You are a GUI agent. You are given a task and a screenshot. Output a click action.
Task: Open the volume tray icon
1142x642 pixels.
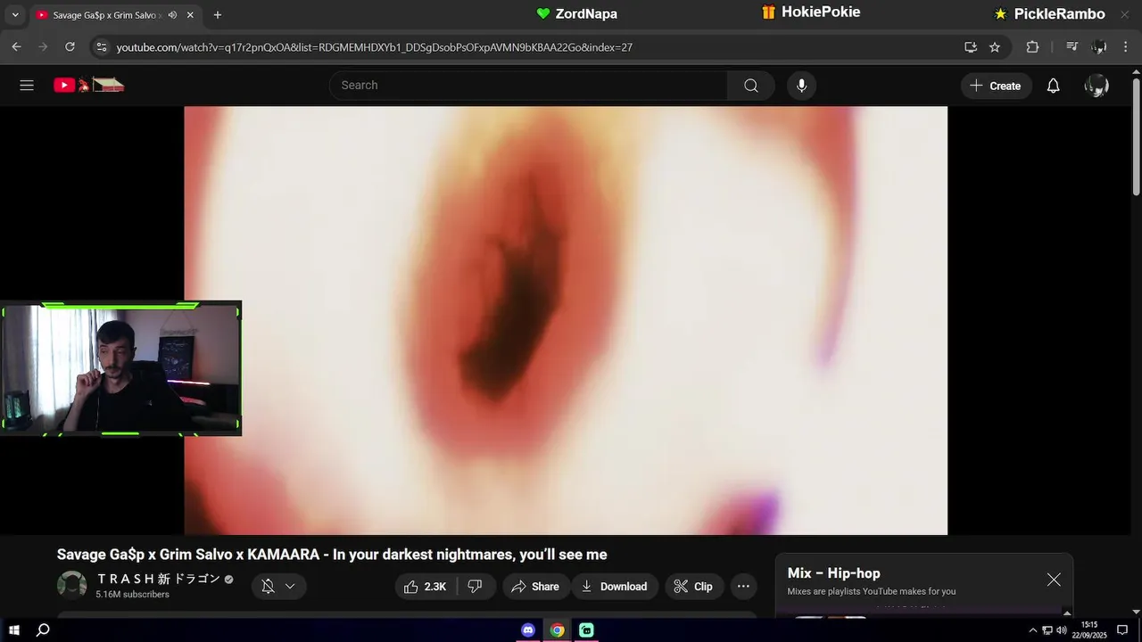[x=1062, y=630]
